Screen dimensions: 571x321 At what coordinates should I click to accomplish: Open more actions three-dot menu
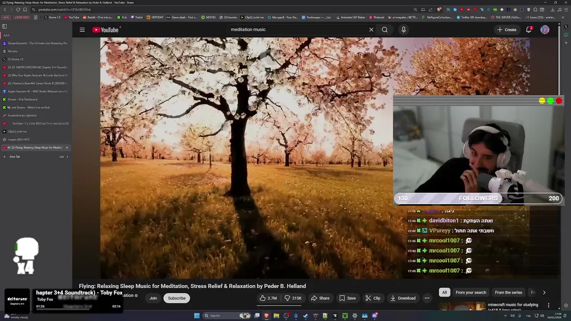[427, 298]
